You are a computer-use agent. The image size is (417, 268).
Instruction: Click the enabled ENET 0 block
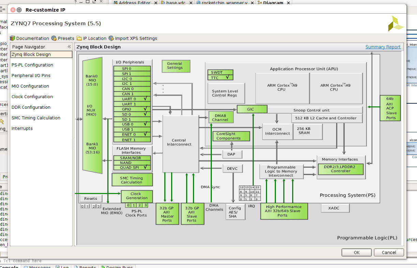(x=132, y=134)
